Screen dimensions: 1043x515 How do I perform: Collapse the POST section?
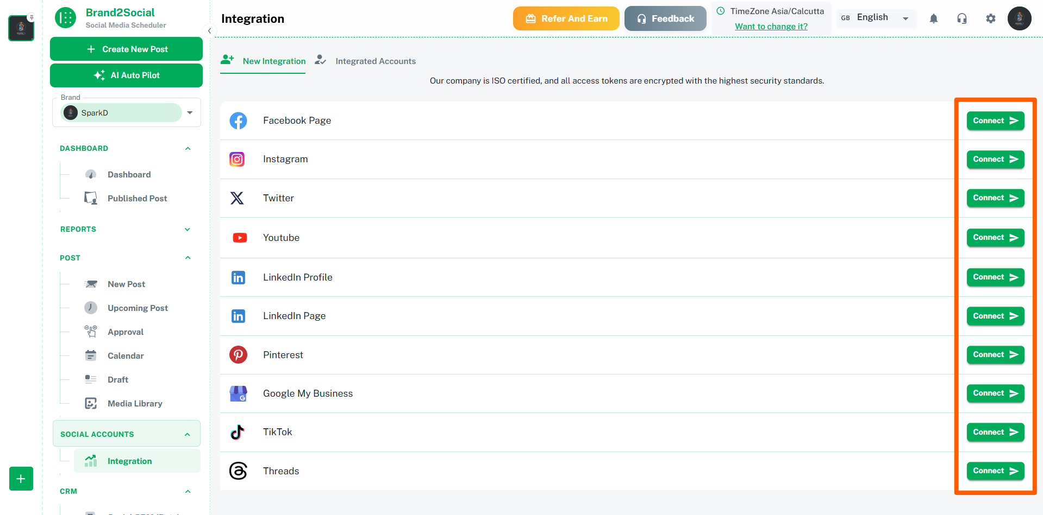[x=188, y=258]
